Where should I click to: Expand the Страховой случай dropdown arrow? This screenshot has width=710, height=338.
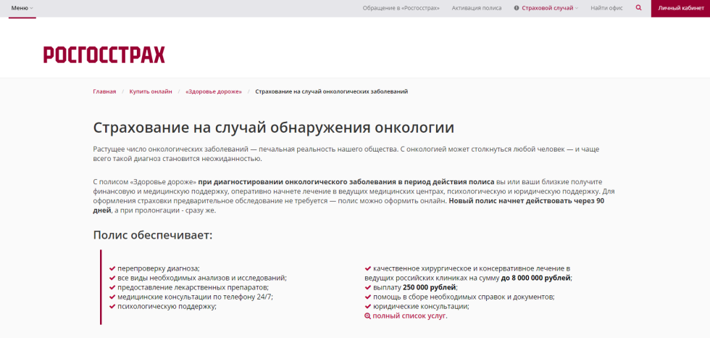click(x=577, y=9)
